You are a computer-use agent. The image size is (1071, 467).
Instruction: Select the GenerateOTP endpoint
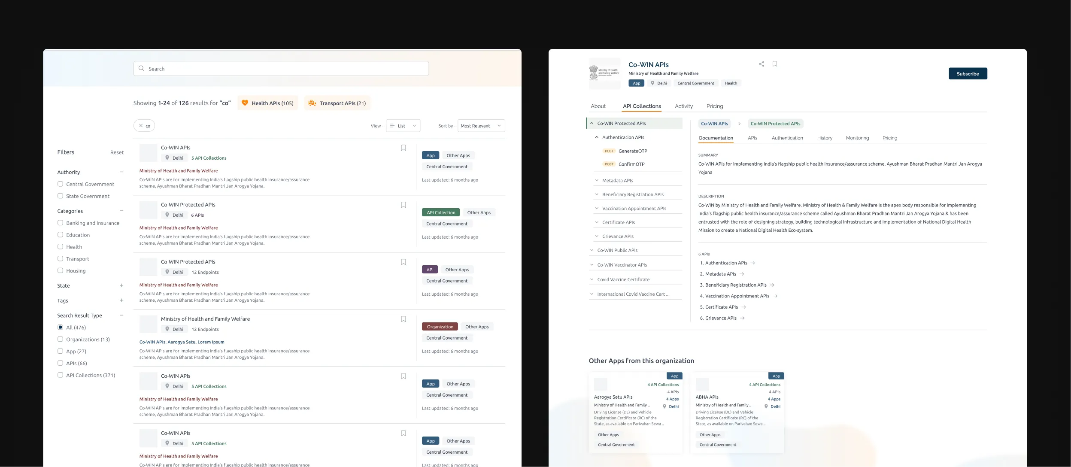tap(633, 151)
